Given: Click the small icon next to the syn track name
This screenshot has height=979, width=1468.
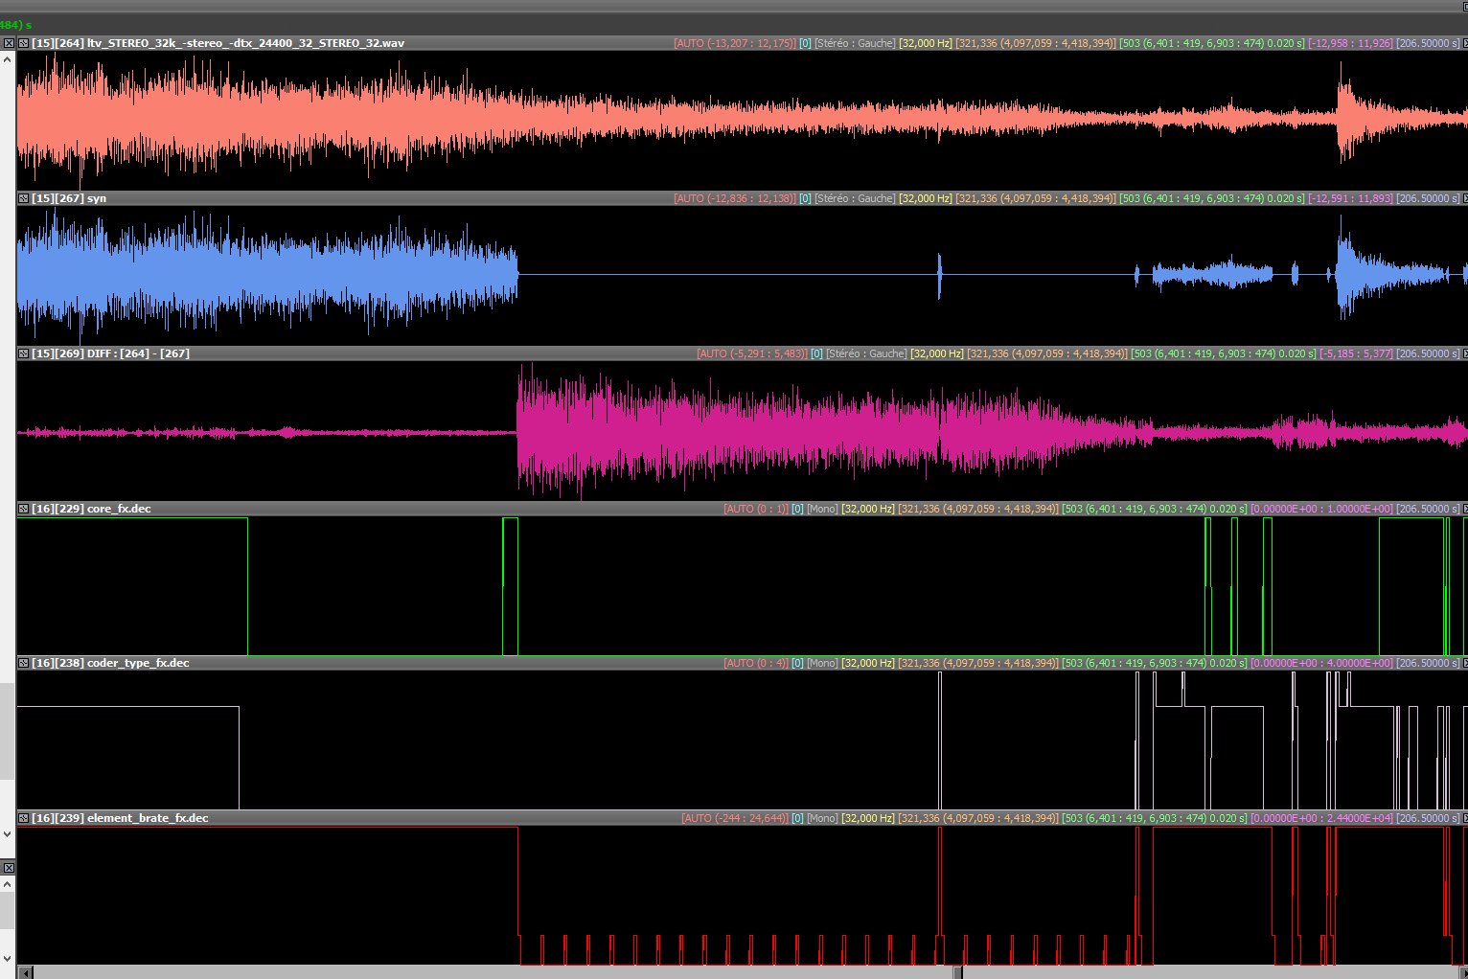Looking at the screenshot, I should [23, 198].
